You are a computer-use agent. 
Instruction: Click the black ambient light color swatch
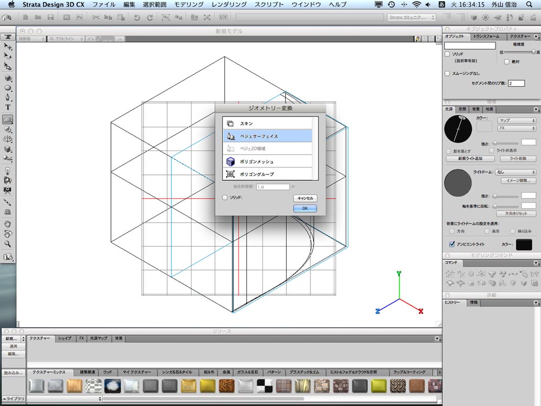point(524,244)
